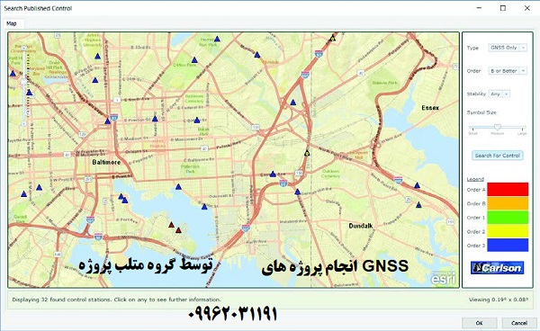The width and height of the screenshot is (540, 331).
Task: Select blue marker inside the I-95/I-895 interchange
Action: coord(293,103)
